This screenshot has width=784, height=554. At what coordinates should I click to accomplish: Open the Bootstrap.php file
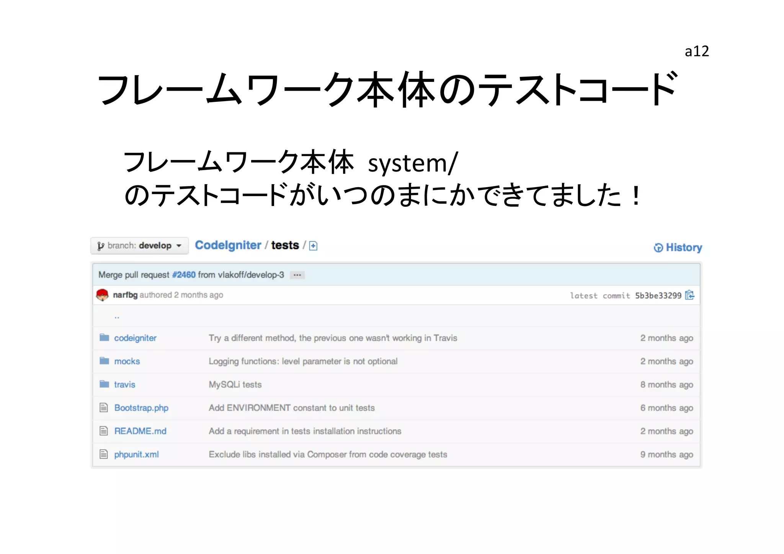coord(141,408)
